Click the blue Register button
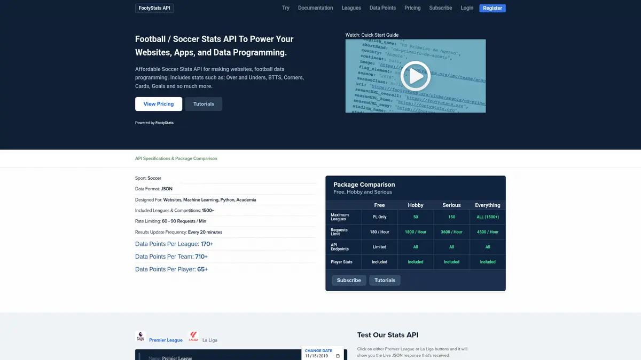Screen dimensions: 641x360 (x=493, y=8)
